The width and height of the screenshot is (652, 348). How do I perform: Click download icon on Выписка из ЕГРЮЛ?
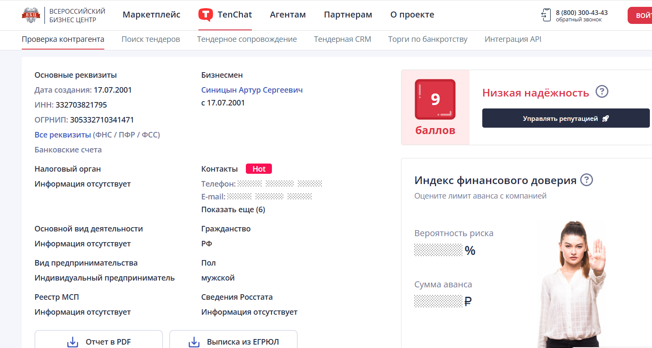[x=194, y=342]
